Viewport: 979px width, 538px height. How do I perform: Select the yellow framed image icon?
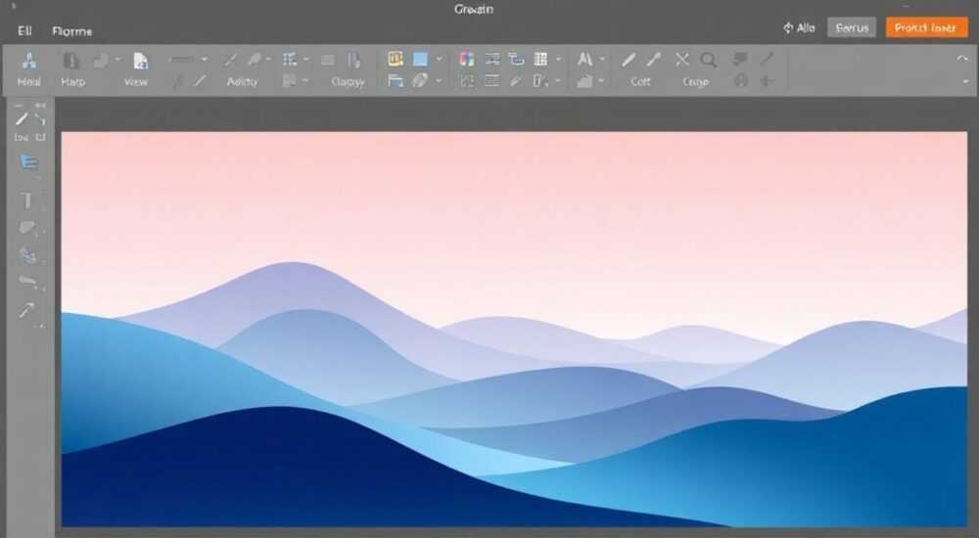pos(396,60)
